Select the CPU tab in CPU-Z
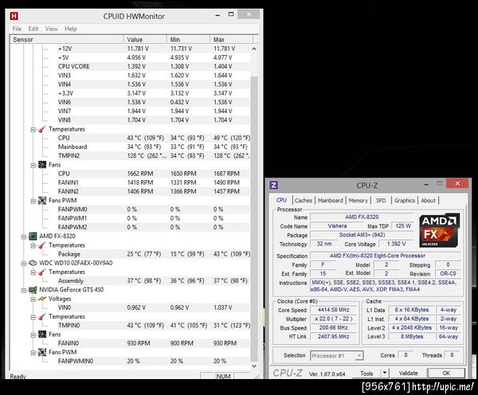Image resolution: width=478 pixels, height=395 pixels. pos(281,200)
